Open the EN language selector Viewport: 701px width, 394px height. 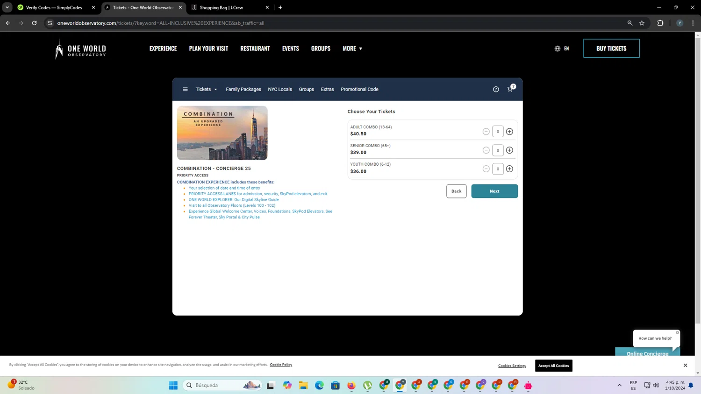point(562,49)
